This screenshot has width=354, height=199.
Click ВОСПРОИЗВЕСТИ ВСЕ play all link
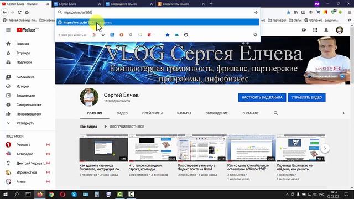coord(124,127)
